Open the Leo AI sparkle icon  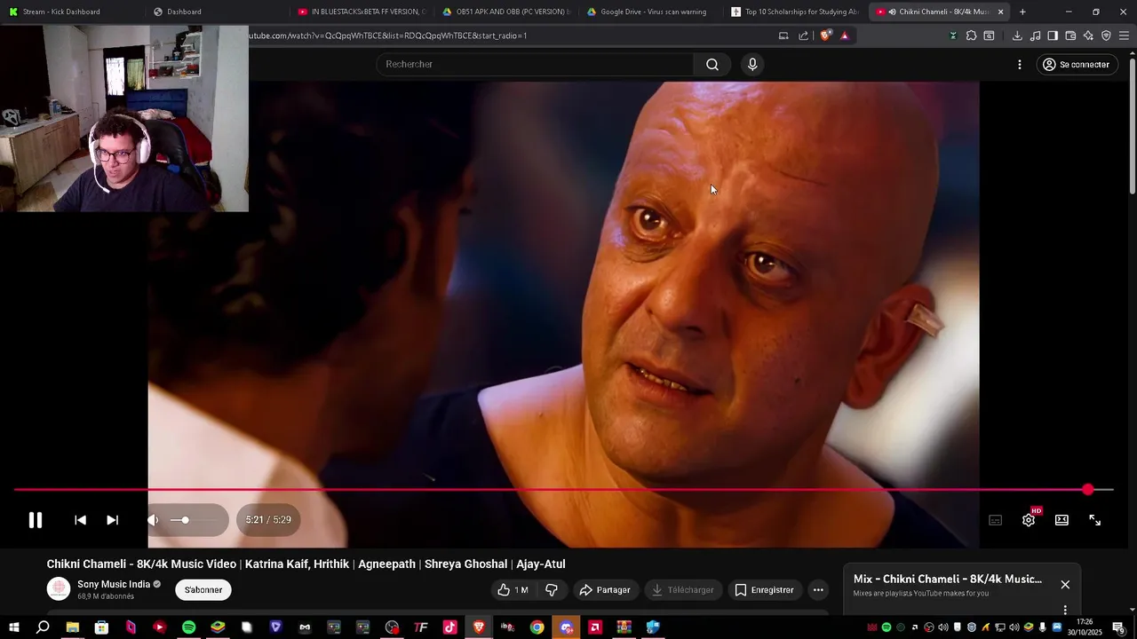coord(1088,35)
